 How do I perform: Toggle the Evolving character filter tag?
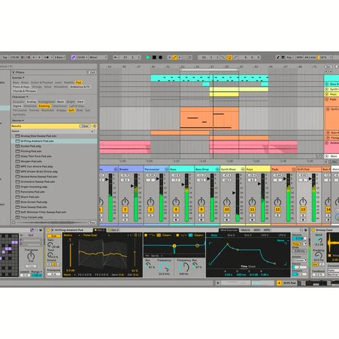tap(44, 106)
